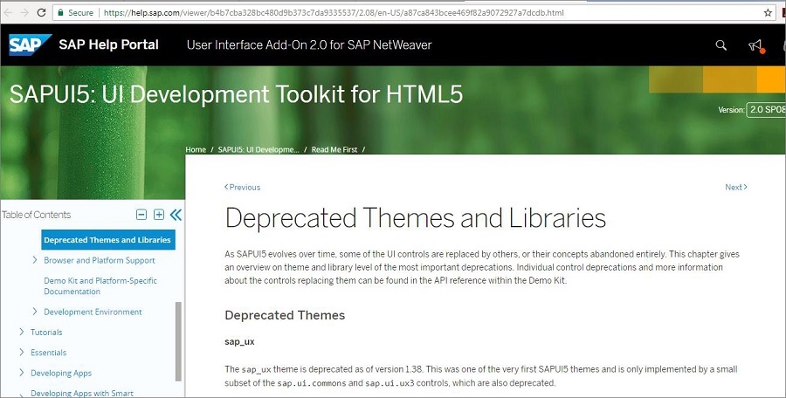Click the browser Forward arrow
786x398 pixels.
[x=24, y=12]
